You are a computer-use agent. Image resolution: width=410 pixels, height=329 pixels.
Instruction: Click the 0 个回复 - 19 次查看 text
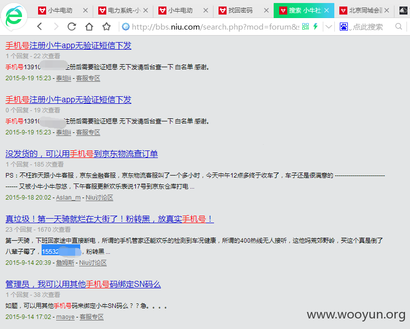[33, 110]
